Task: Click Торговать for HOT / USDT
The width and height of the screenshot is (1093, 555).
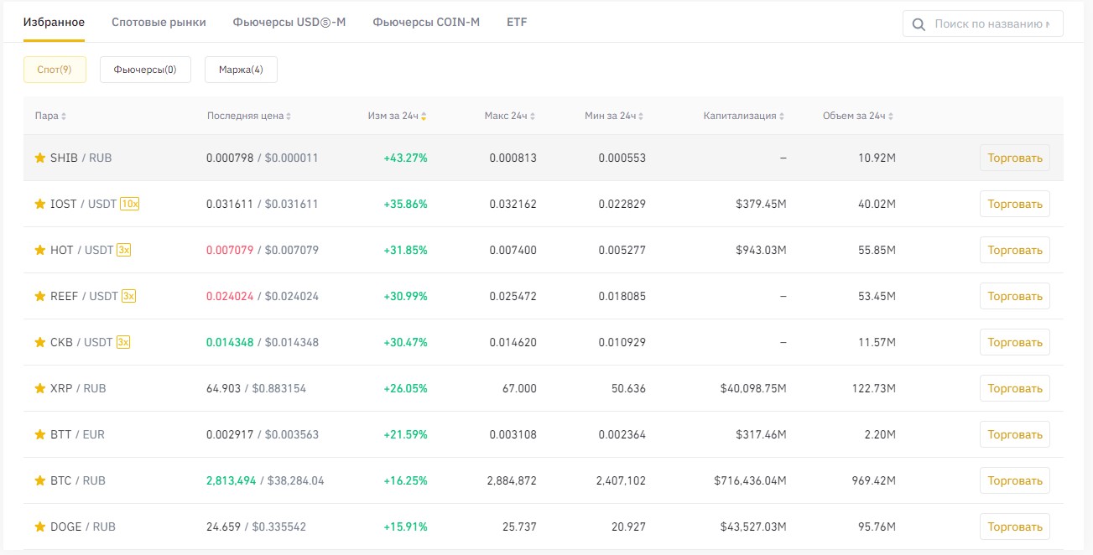Action: (1015, 250)
